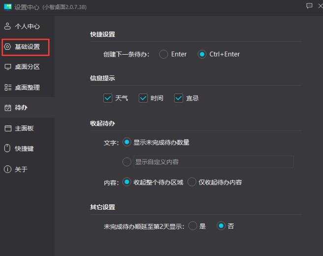The height and width of the screenshot is (256, 323).
Task: Click the 设置中心 window title text
Action: (27, 7)
